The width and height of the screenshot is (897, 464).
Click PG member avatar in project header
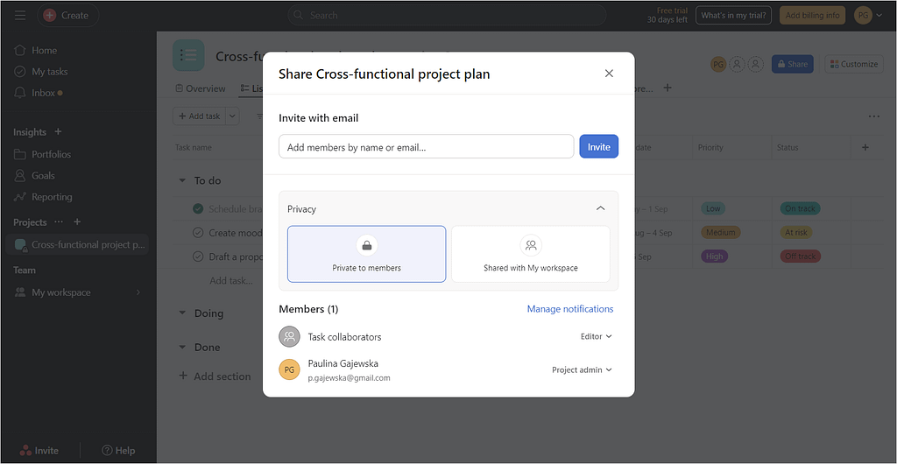(x=718, y=64)
